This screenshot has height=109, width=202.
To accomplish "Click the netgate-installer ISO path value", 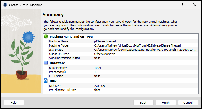I will point(145,50).
